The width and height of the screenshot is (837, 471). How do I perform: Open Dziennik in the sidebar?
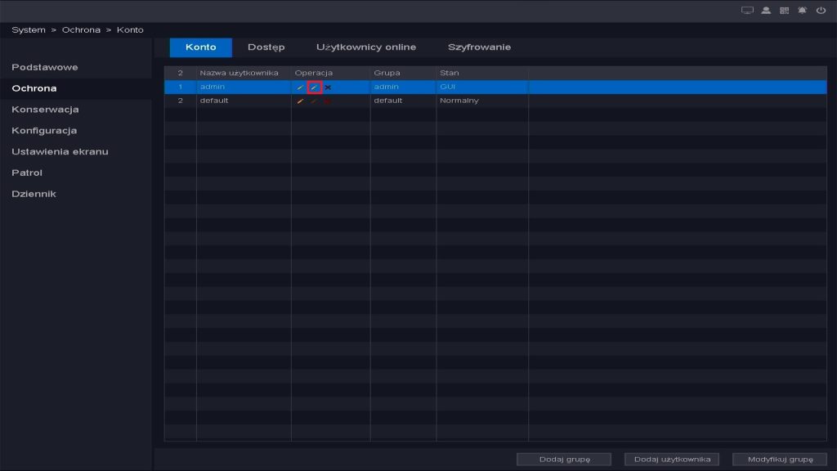pos(34,194)
